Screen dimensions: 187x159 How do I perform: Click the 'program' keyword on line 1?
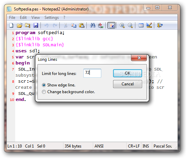[x=25, y=33]
